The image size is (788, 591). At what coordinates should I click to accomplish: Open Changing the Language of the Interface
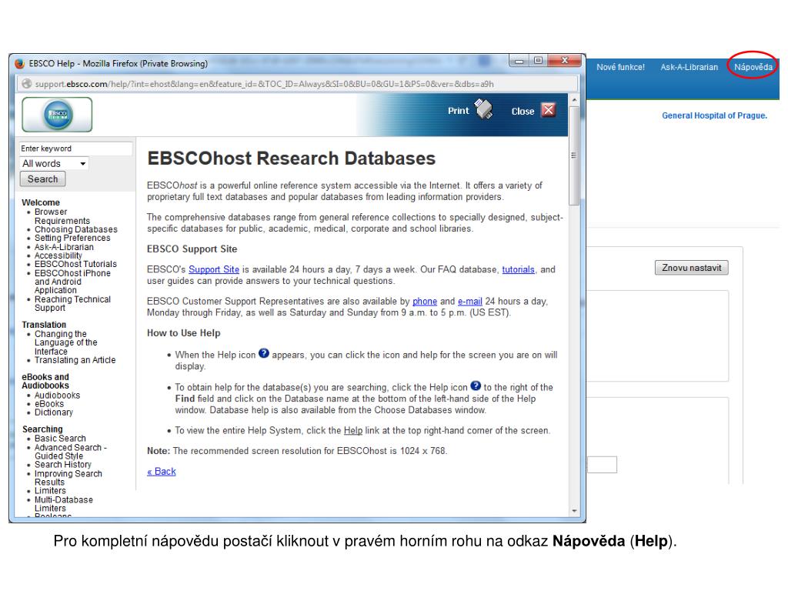tap(66, 342)
